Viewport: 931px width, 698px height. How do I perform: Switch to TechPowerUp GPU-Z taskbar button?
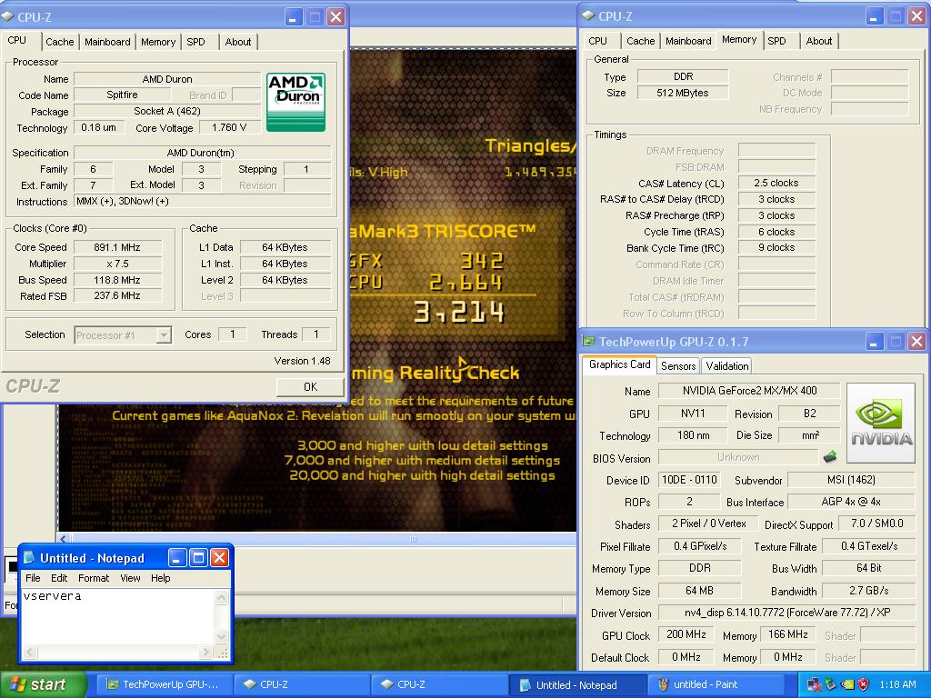[x=165, y=684]
